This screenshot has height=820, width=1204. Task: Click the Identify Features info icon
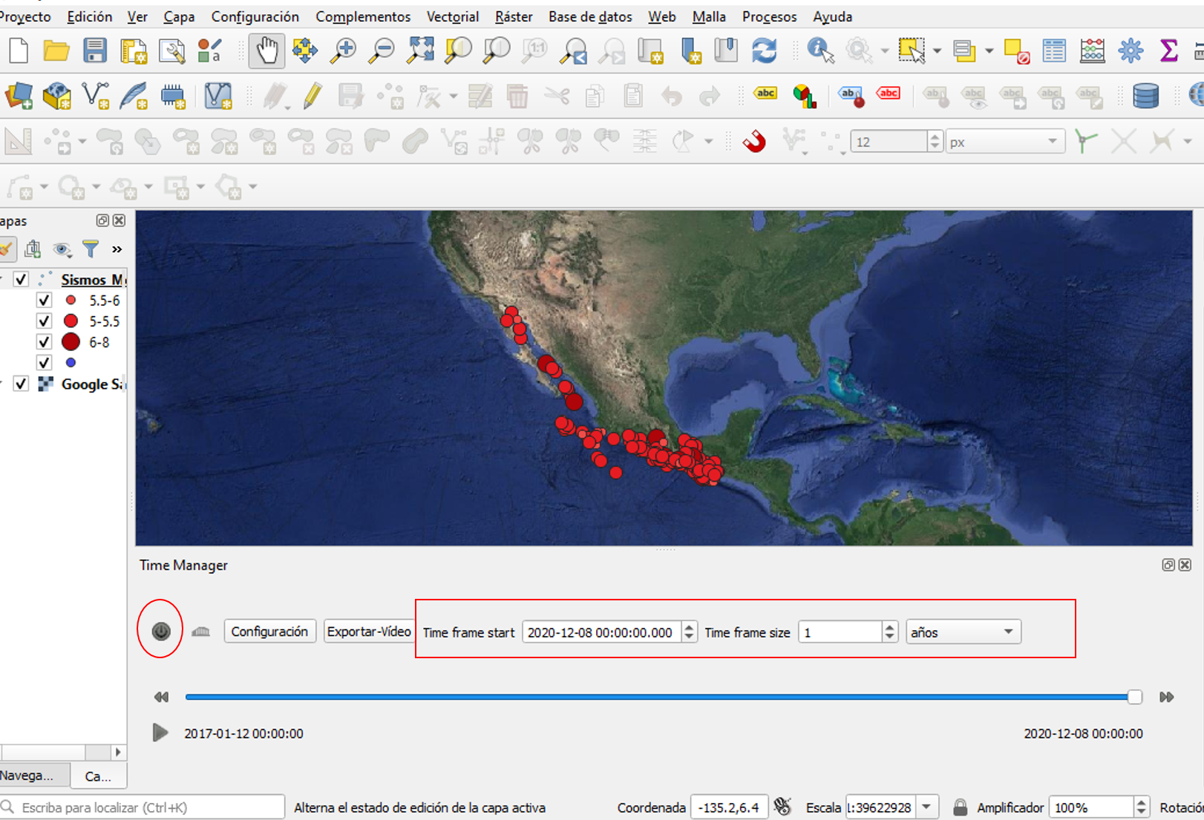[819, 50]
